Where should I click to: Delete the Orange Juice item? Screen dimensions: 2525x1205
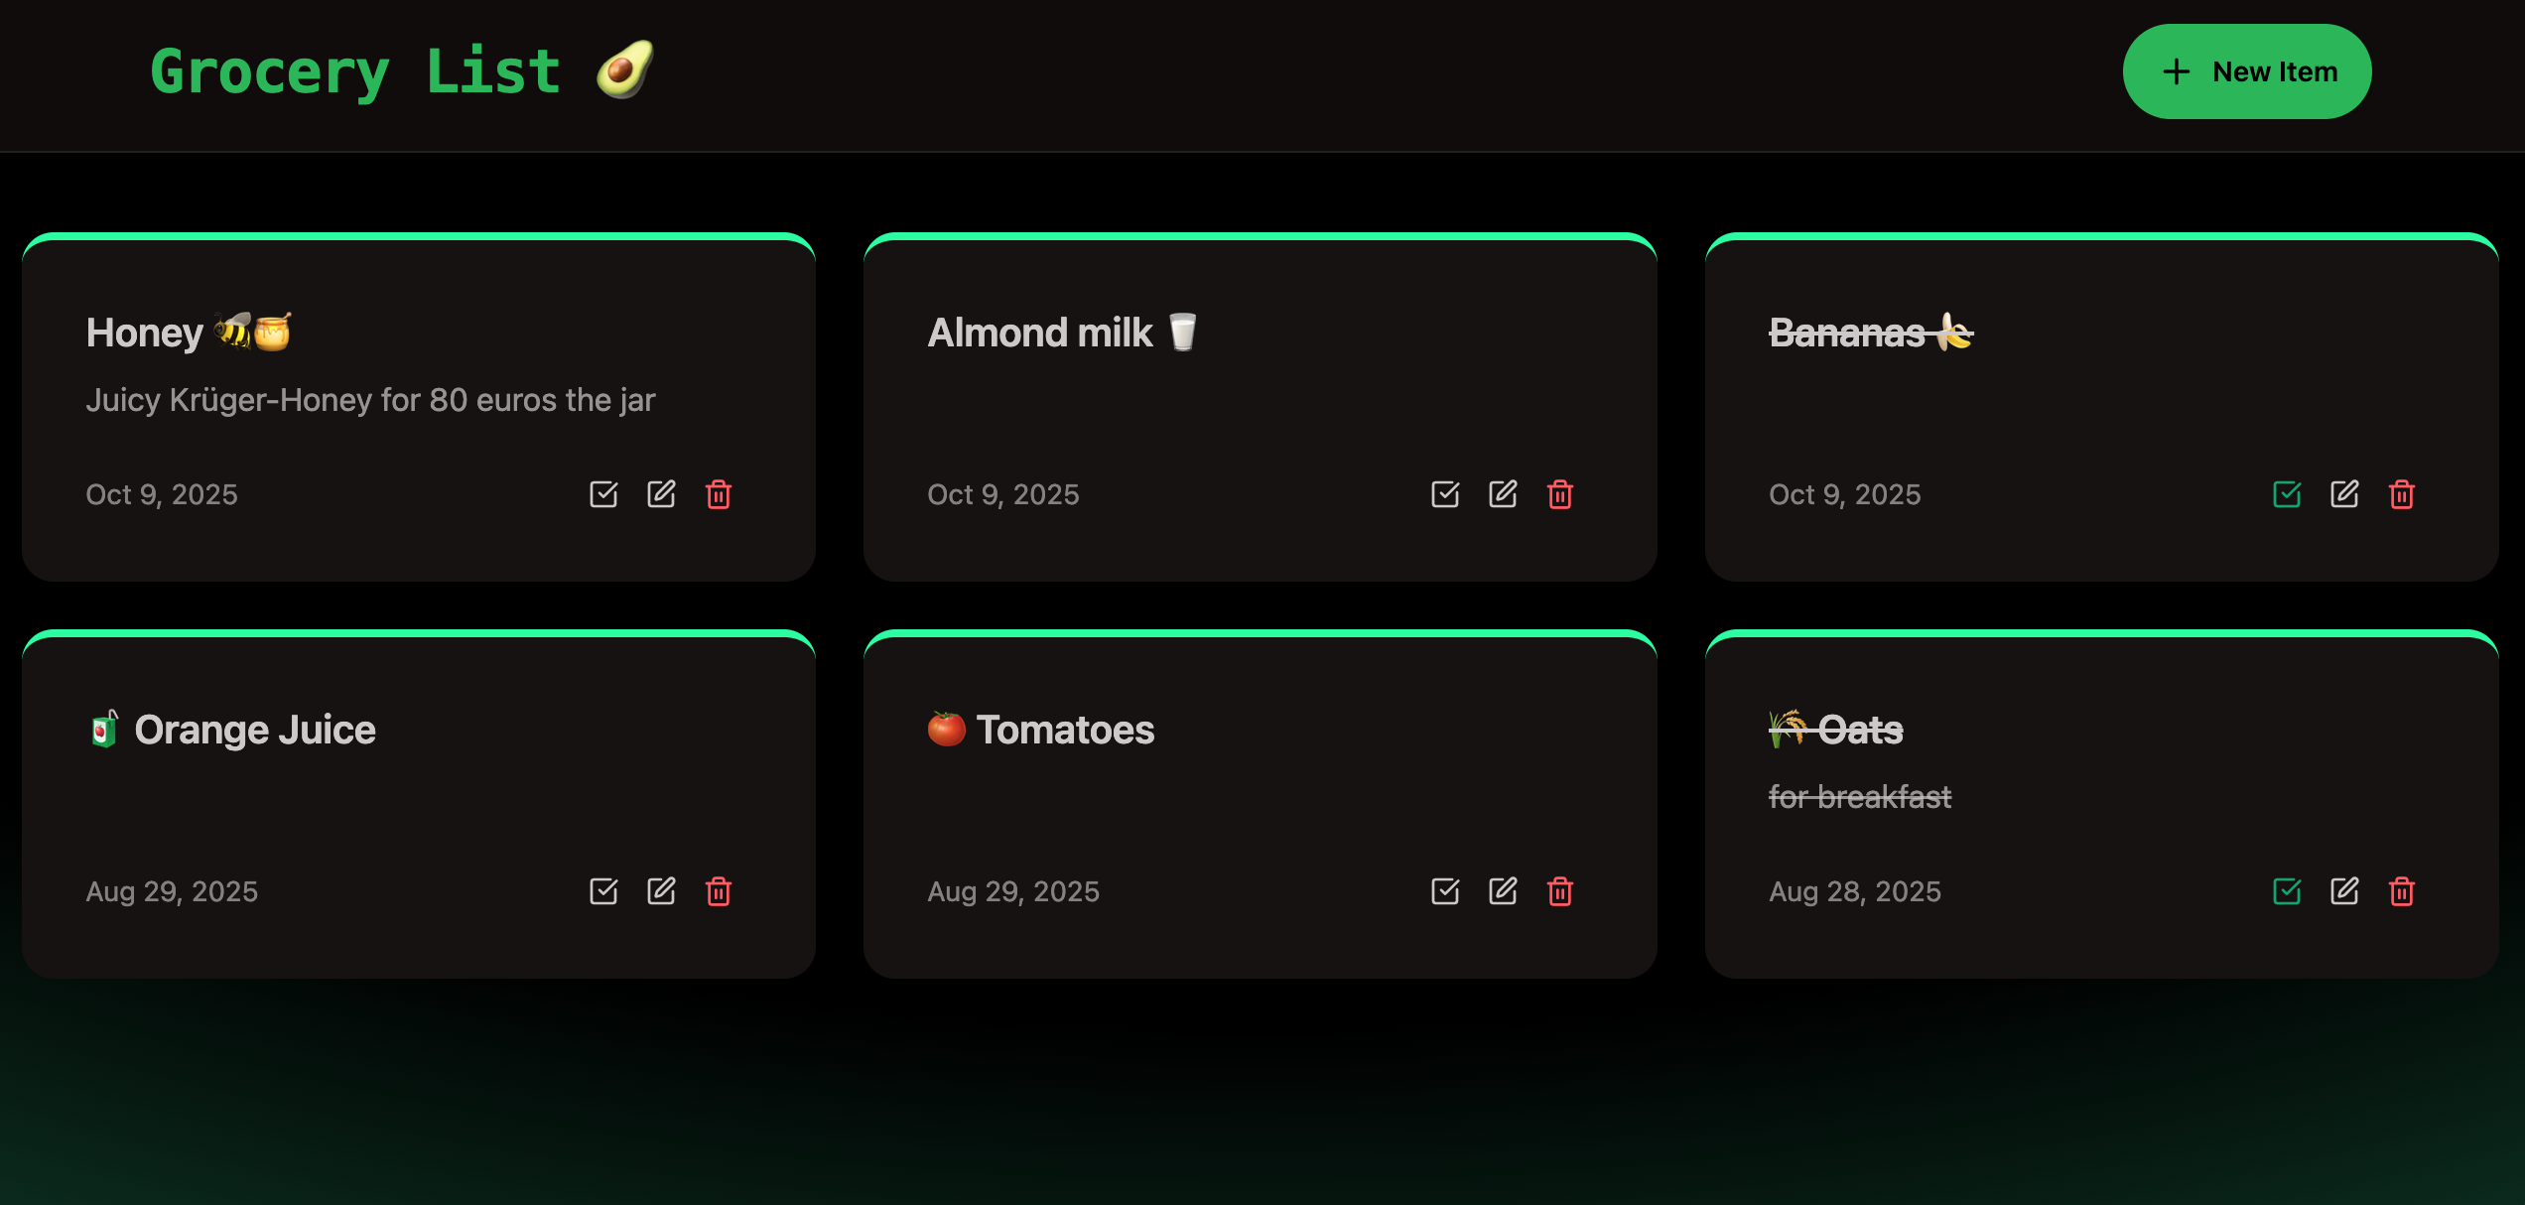pos(719,891)
